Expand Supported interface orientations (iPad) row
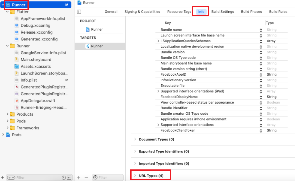The height and width of the screenshot is (181, 297). tap(158, 91)
